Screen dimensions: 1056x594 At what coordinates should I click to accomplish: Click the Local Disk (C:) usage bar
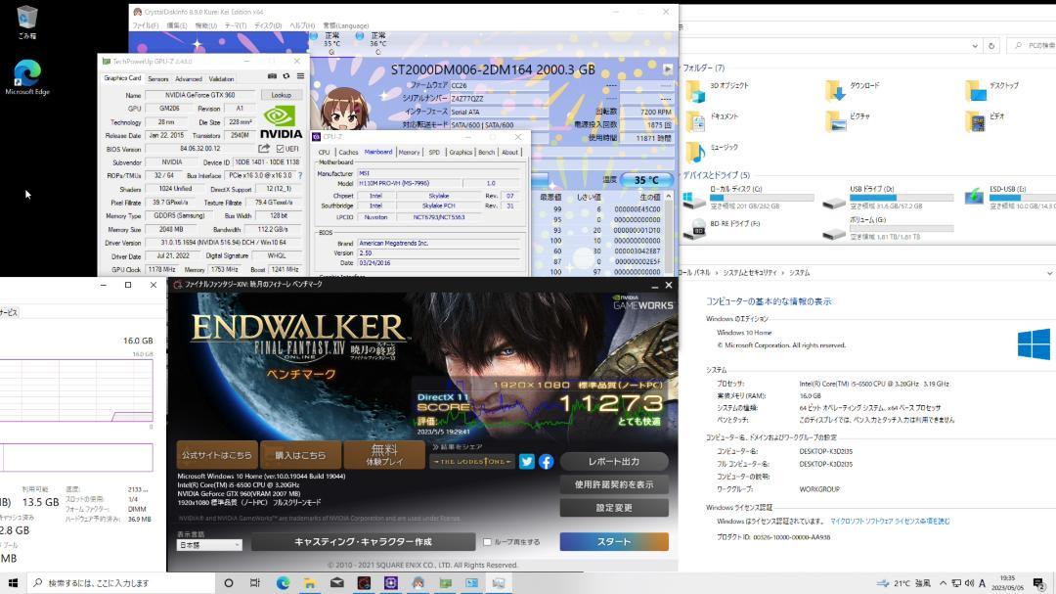pos(762,199)
